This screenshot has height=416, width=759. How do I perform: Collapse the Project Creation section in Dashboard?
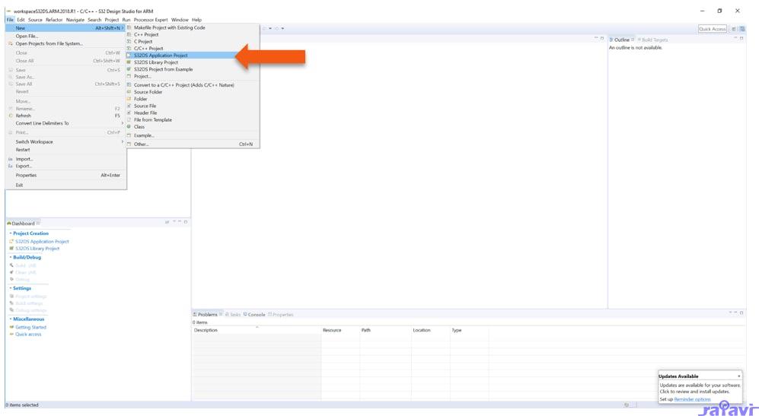pos(11,233)
